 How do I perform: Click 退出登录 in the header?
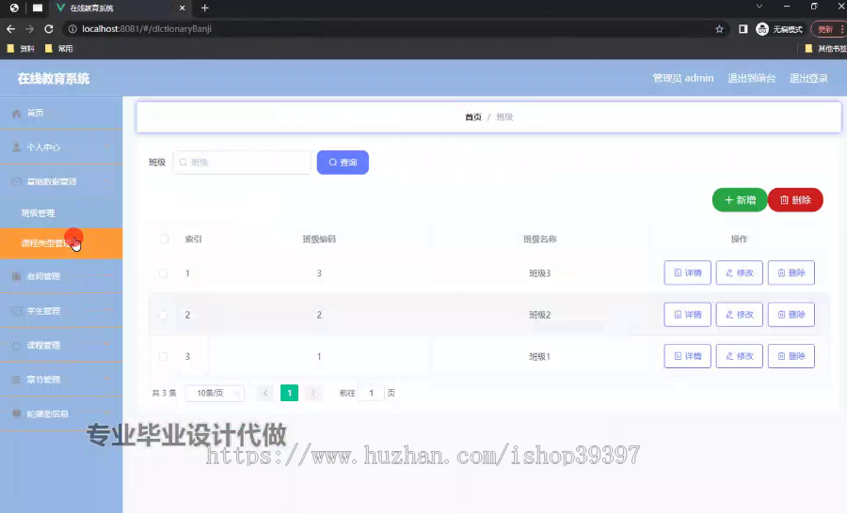point(808,78)
